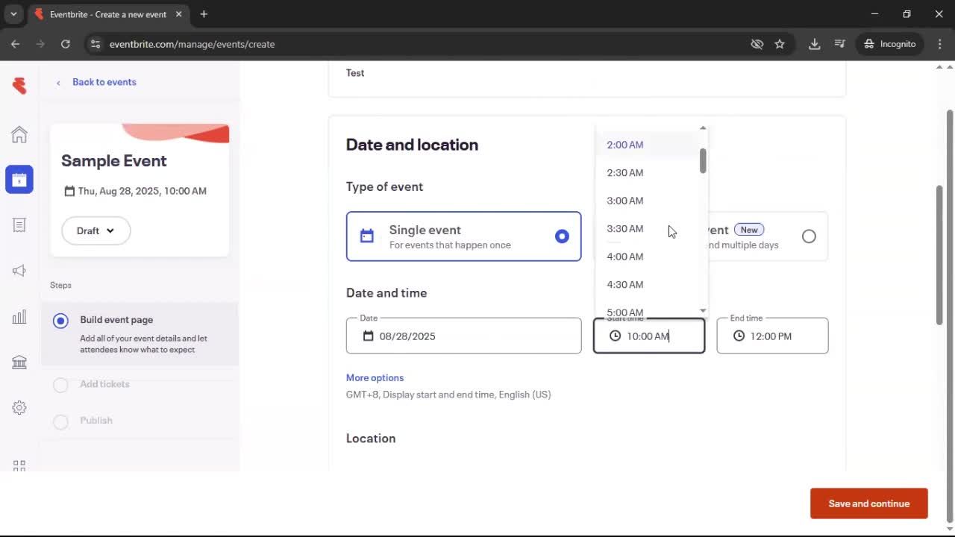The width and height of the screenshot is (955, 537).
Task: Select the Events calendar icon in sidebar
Action: tap(19, 180)
